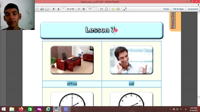The height and width of the screenshot is (112, 200).
Task: Click the page number field showing 71
Action: coord(64,9)
